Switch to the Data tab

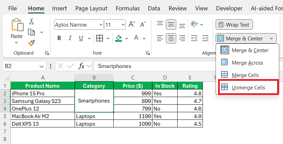pos(154,8)
